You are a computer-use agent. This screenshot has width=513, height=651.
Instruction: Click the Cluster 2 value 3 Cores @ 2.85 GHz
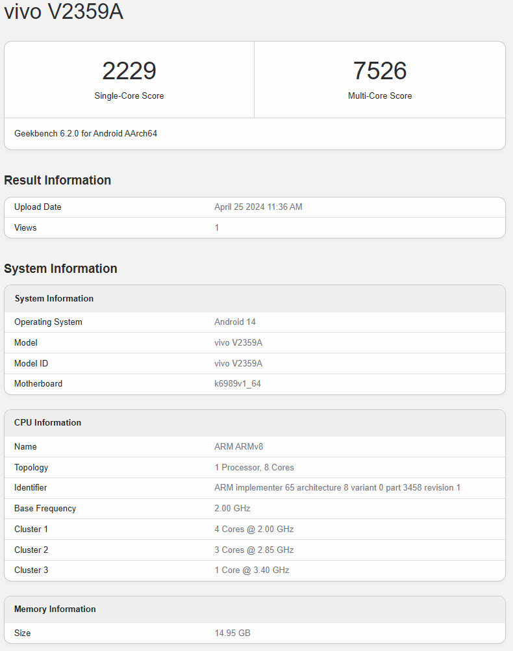click(x=254, y=550)
